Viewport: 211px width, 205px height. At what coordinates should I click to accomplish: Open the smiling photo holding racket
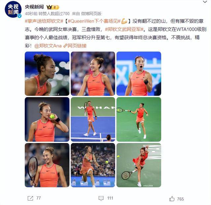[x=47, y=165]
